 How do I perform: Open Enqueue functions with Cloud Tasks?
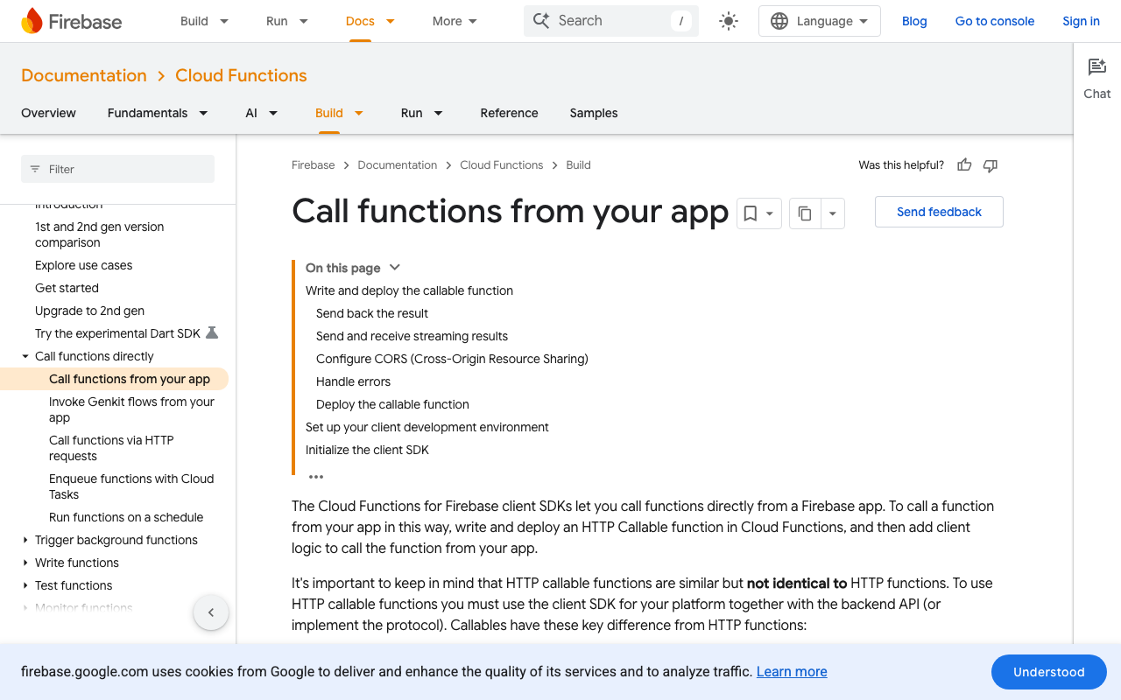131,486
